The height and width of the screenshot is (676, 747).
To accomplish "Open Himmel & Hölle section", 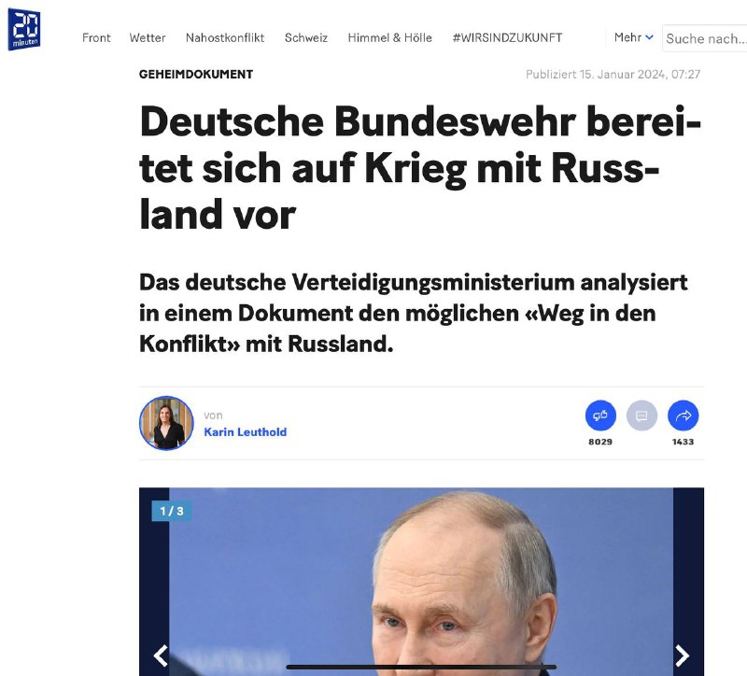I will [389, 37].
